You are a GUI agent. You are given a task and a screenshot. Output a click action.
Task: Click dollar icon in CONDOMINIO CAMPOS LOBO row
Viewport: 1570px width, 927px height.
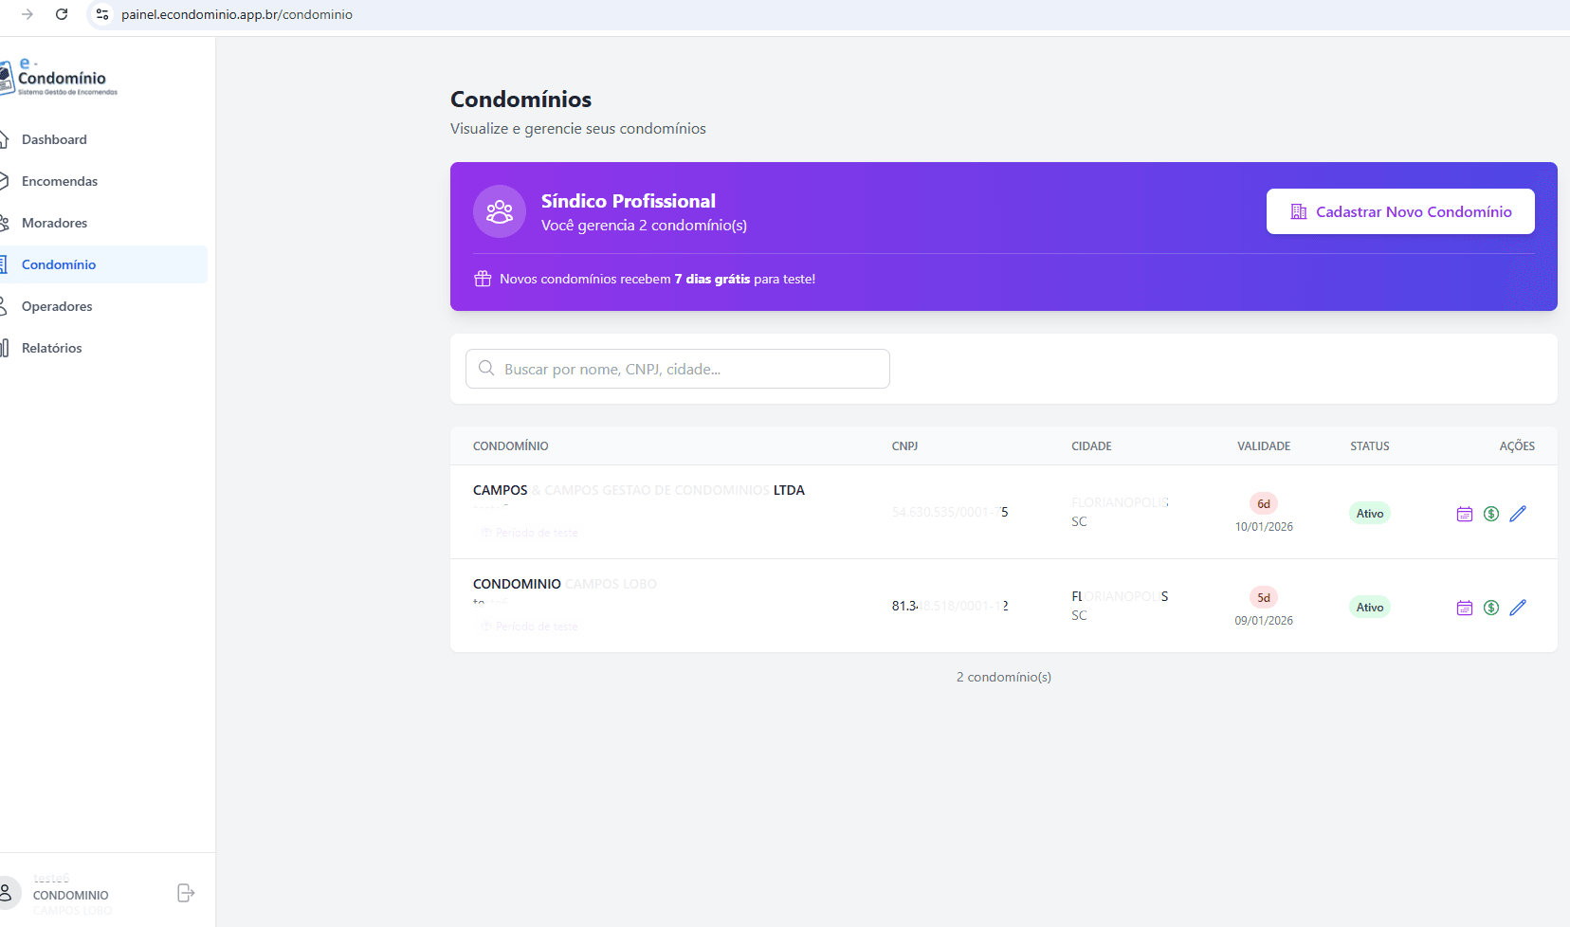coord(1491,608)
